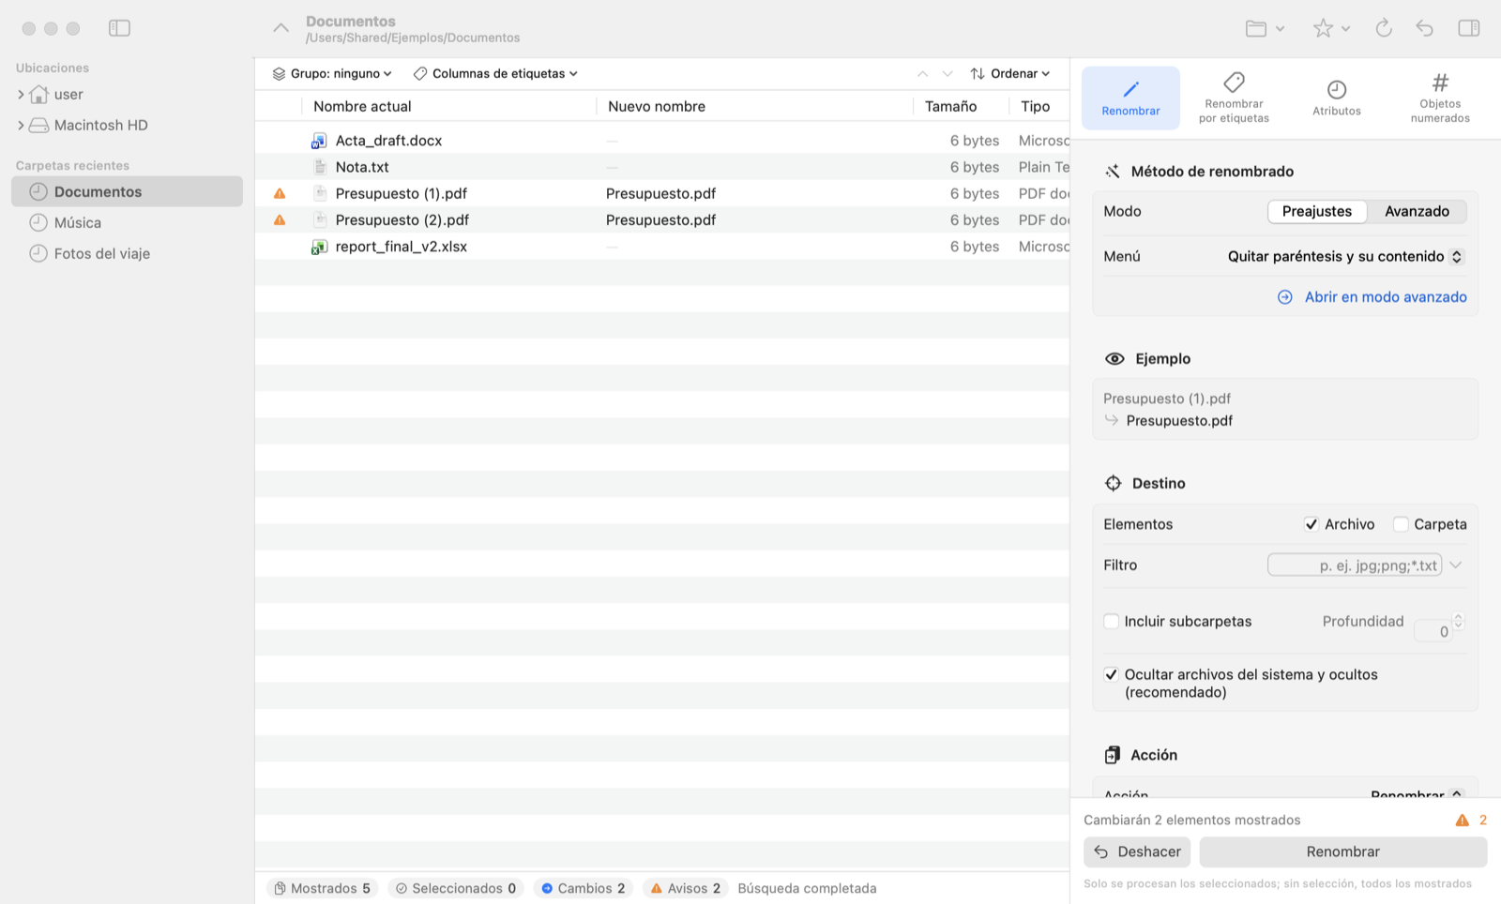Open the favorites star menu
This screenshot has height=904, width=1501.
(x=1331, y=28)
